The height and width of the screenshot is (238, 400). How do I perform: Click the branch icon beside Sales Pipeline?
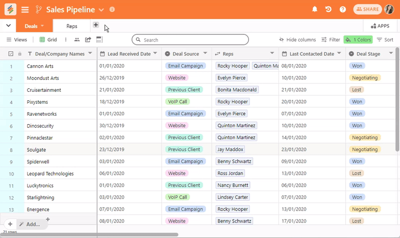point(38,9)
